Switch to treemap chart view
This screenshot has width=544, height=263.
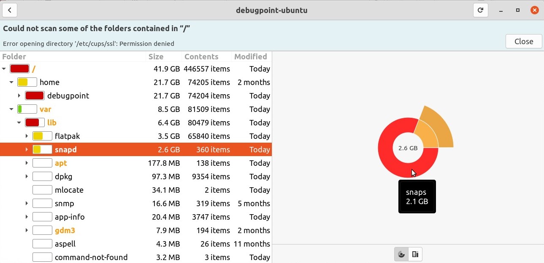coord(415,254)
